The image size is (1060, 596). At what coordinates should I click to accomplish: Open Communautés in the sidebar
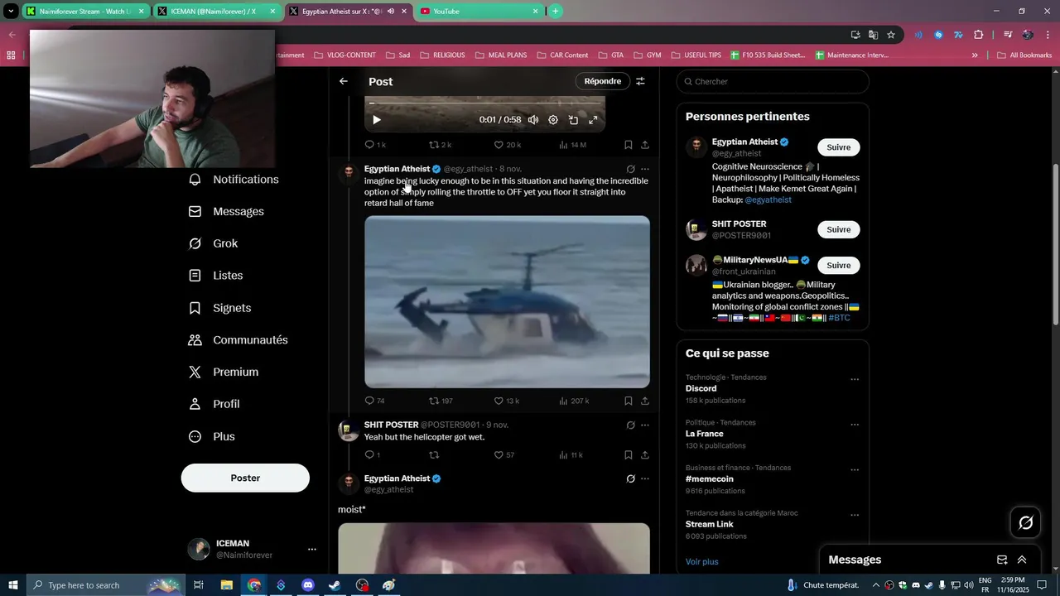point(238,340)
